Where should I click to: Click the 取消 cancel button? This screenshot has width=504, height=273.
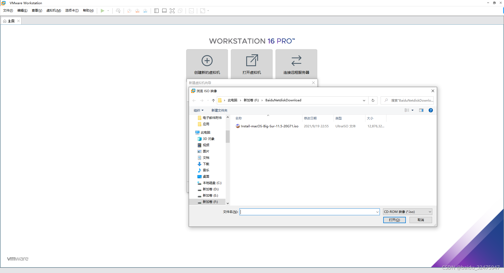pyautogui.click(x=421, y=220)
